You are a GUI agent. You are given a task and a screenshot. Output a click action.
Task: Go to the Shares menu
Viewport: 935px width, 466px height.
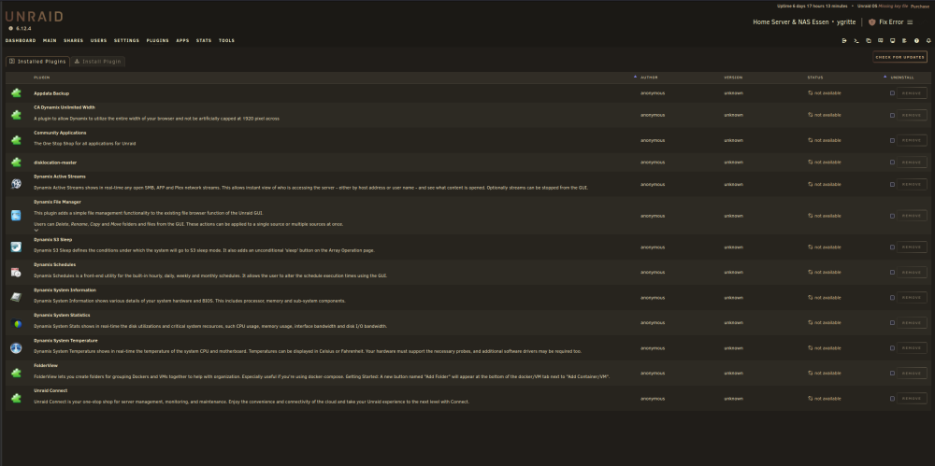click(73, 40)
